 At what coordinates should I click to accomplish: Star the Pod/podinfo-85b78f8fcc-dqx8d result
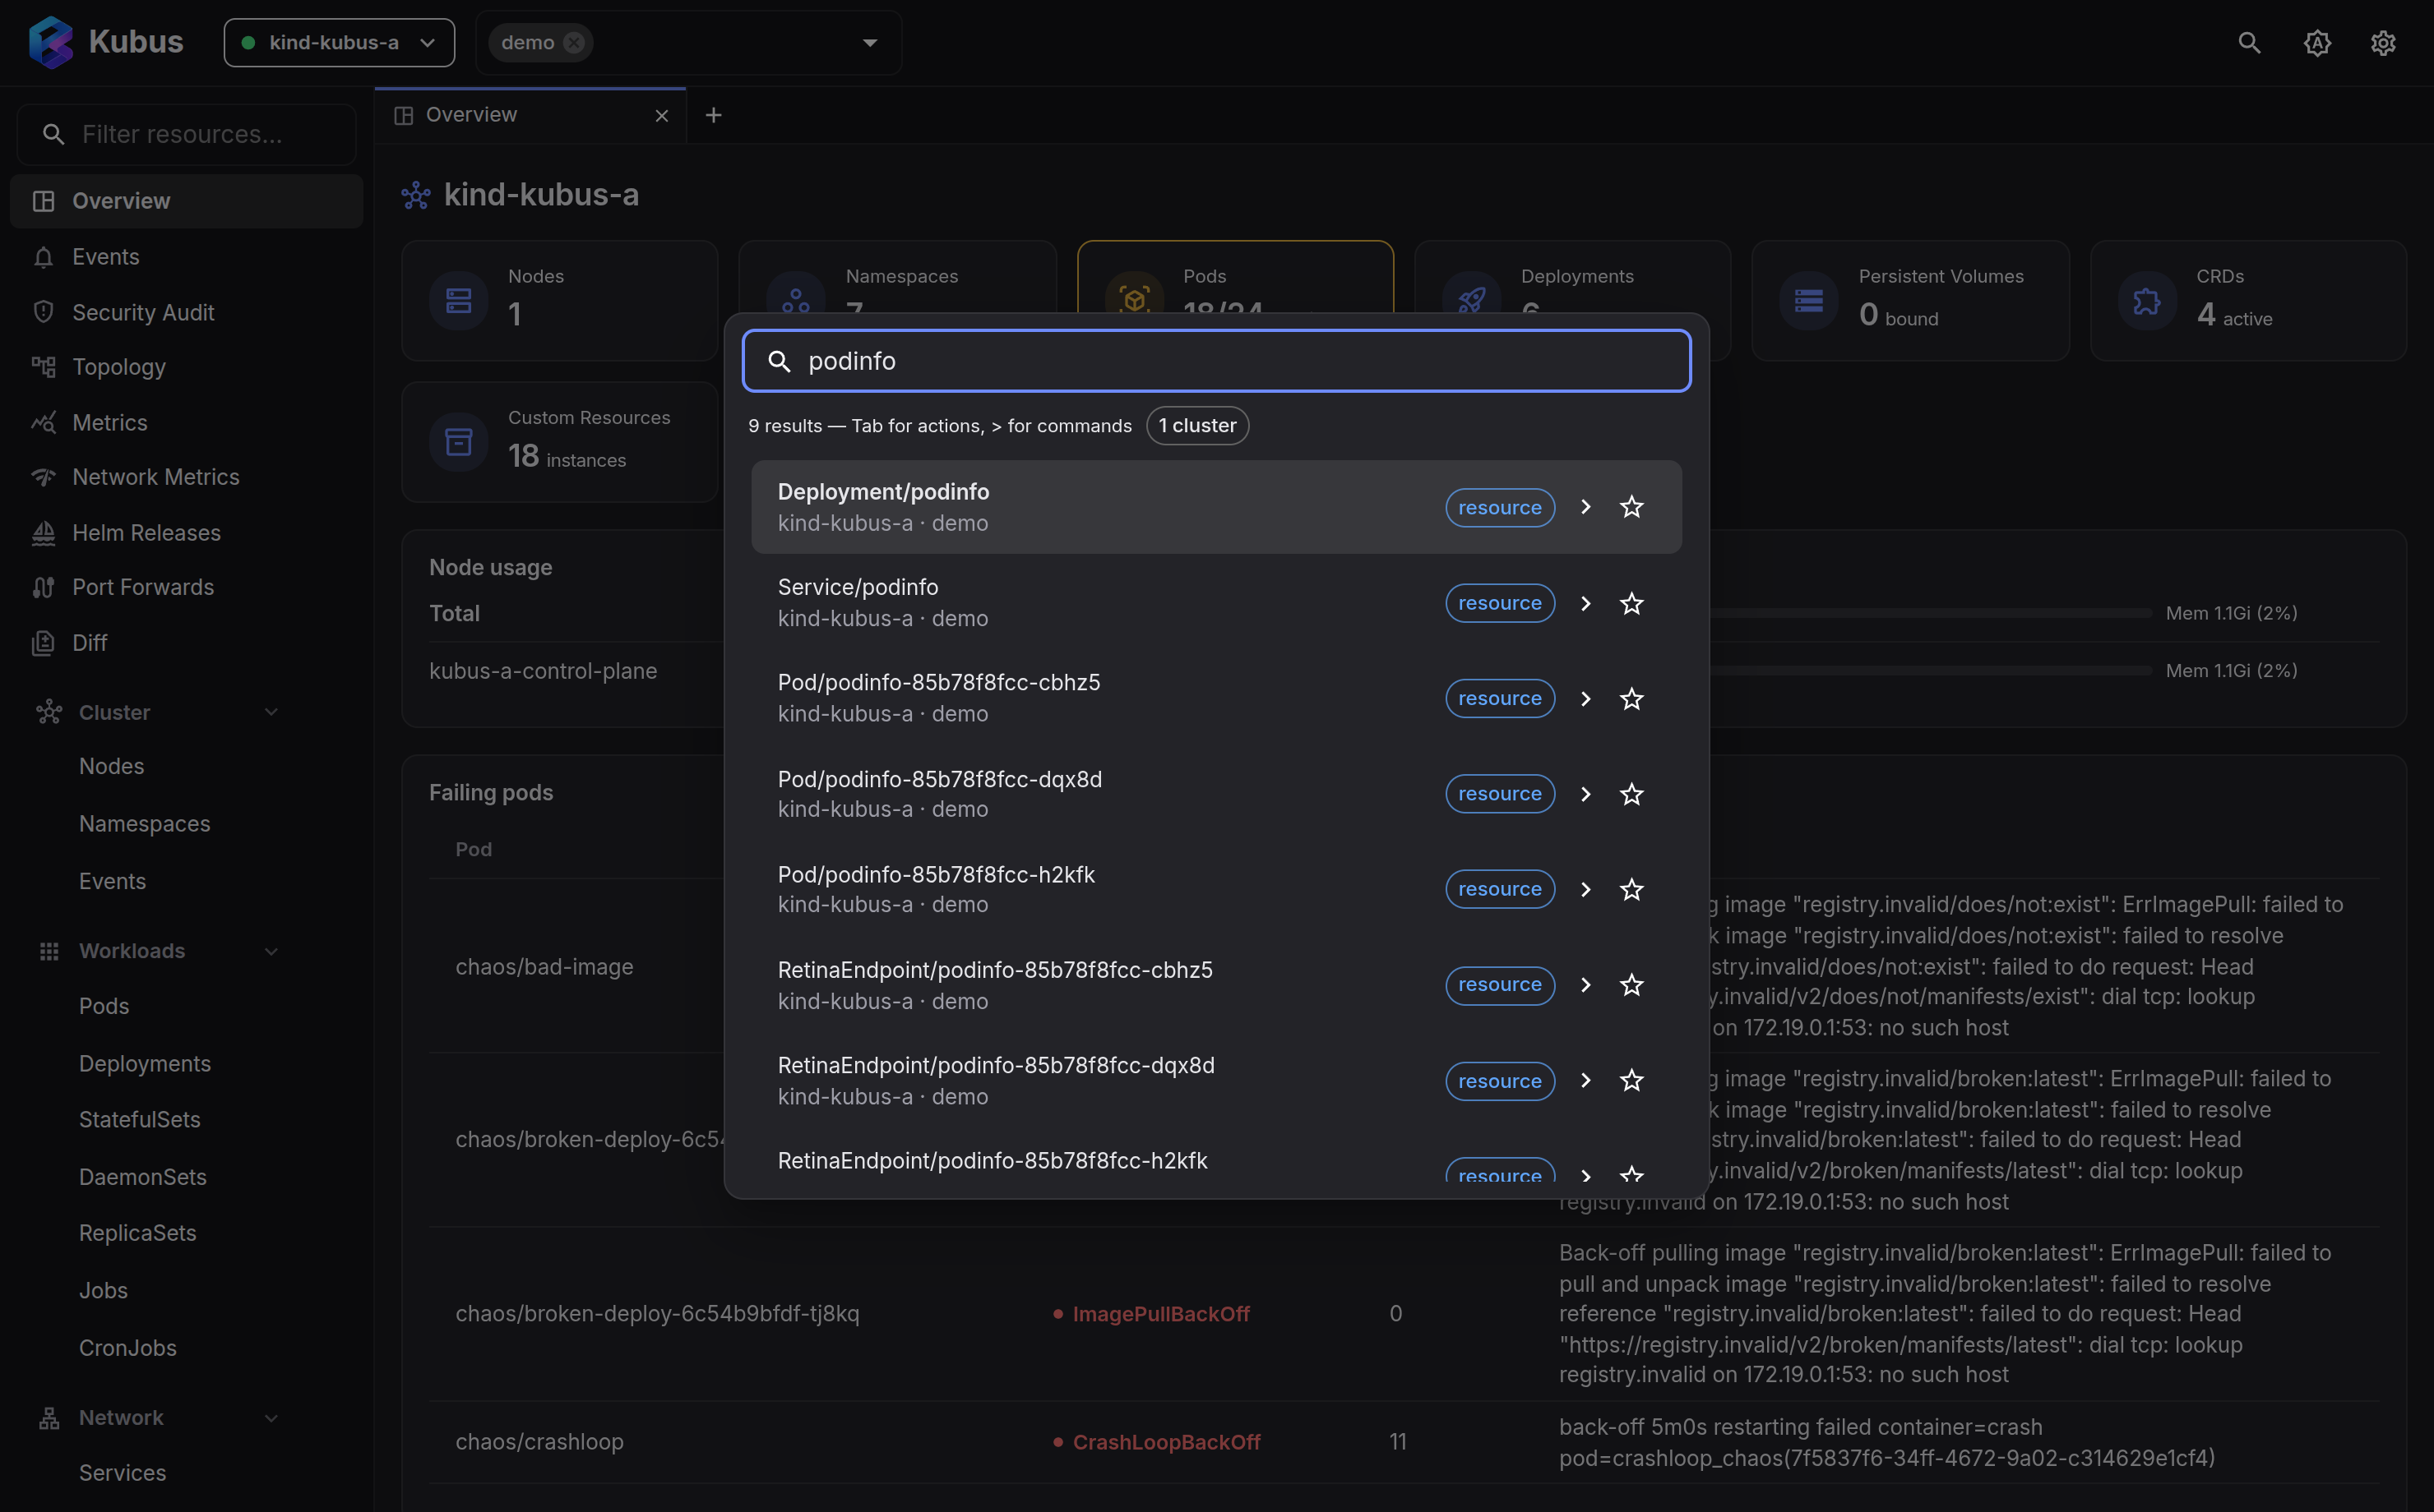tap(1631, 794)
